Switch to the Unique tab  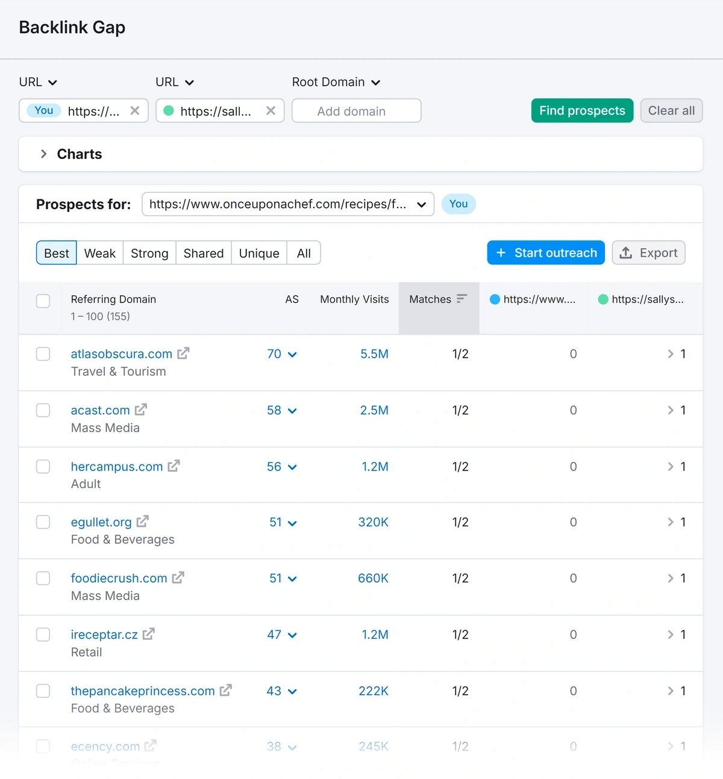tap(259, 253)
